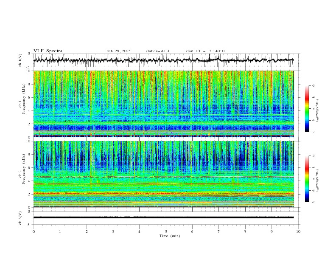The image size is (336, 260).
Task: Click the "VLF Spectra" plot title
Action: 48,51
